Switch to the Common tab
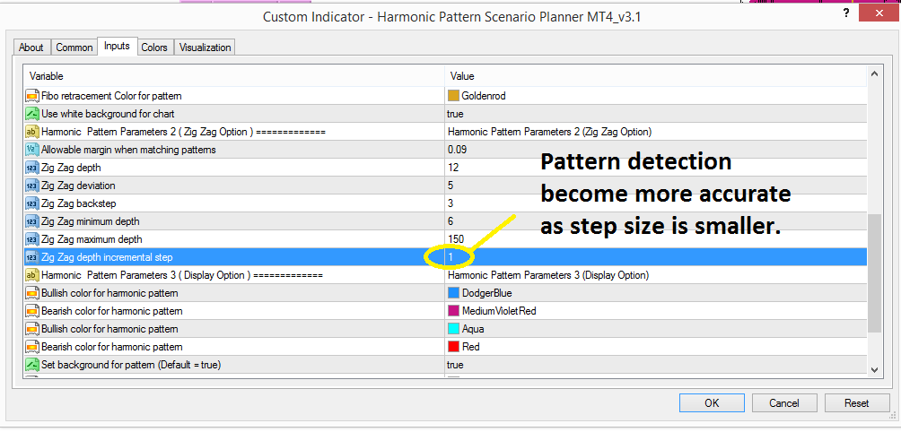Image resolution: width=901 pixels, height=432 pixels. [74, 48]
